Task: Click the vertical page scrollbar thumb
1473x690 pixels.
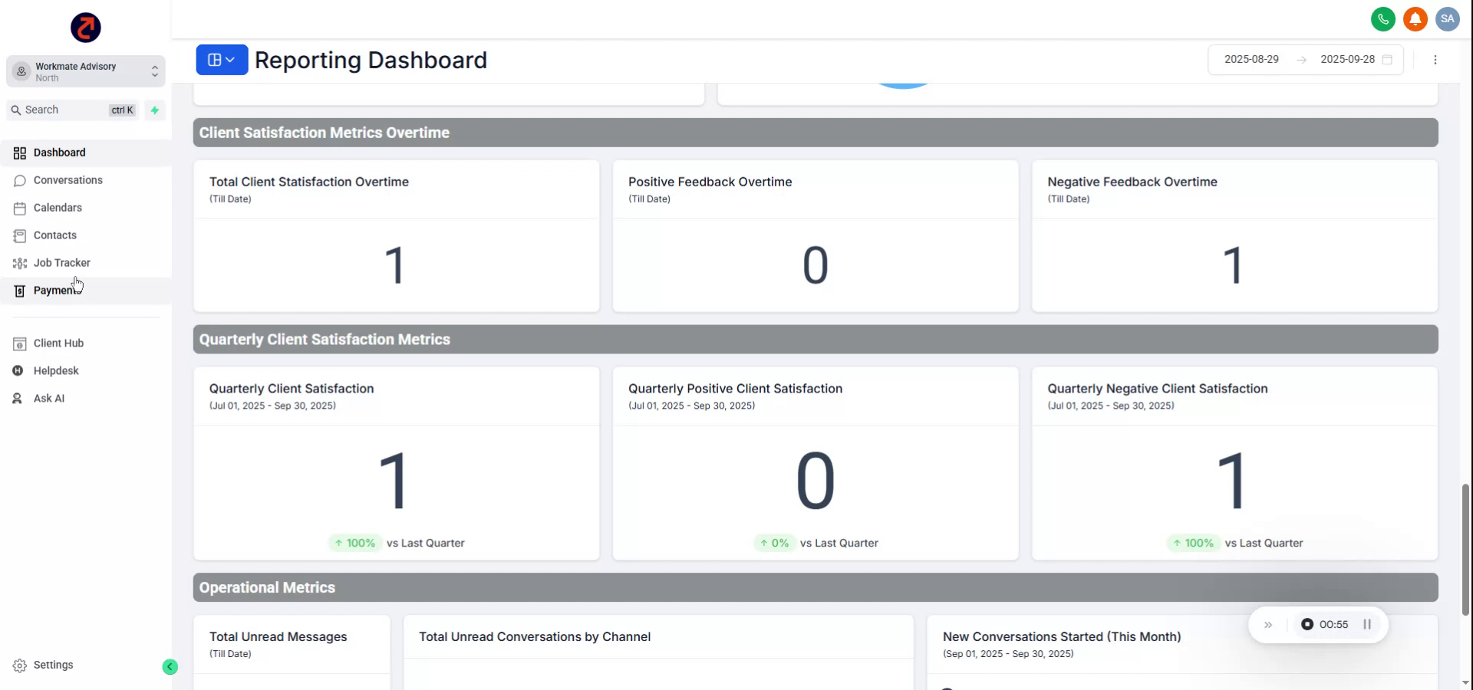Action: [1465, 549]
